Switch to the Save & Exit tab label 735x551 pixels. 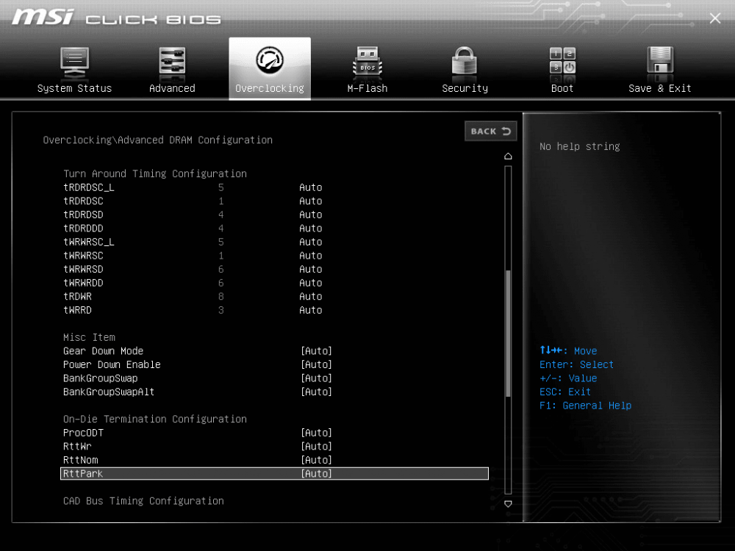point(660,89)
